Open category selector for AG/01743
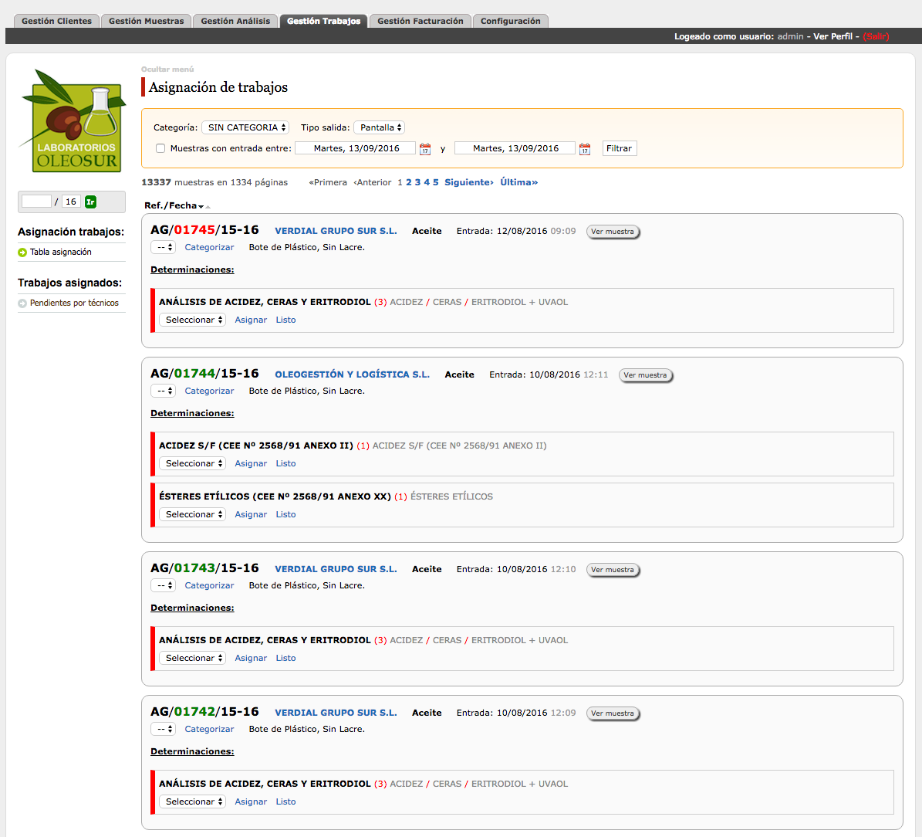 (x=163, y=585)
